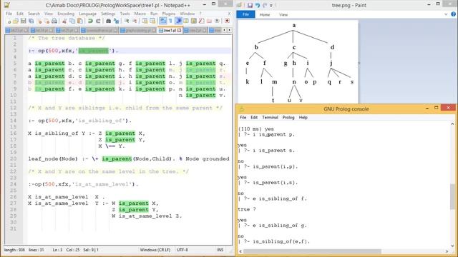
Task: Toggle INS insert mode in status bar
Action: [x=220, y=250]
